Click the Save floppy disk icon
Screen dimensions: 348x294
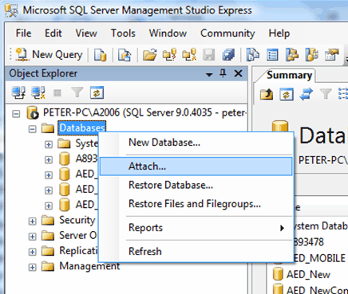[x=209, y=55]
